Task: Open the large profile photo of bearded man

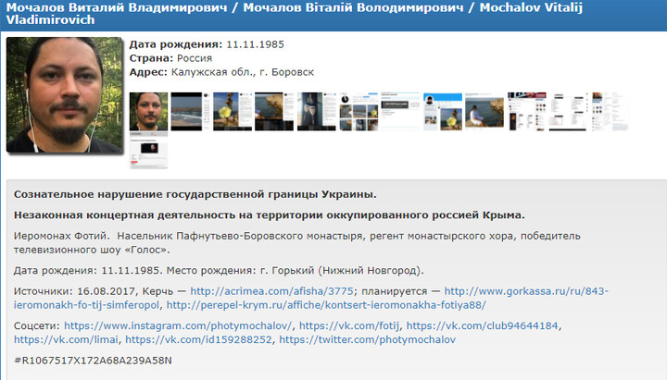Action: pyautogui.click(x=63, y=94)
